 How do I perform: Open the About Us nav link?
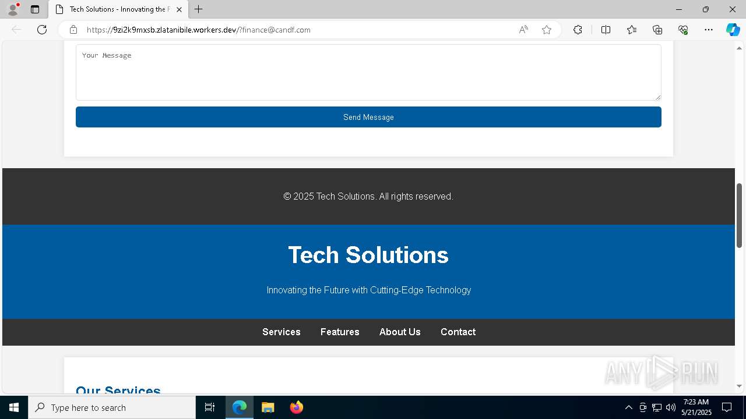(400, 332)
